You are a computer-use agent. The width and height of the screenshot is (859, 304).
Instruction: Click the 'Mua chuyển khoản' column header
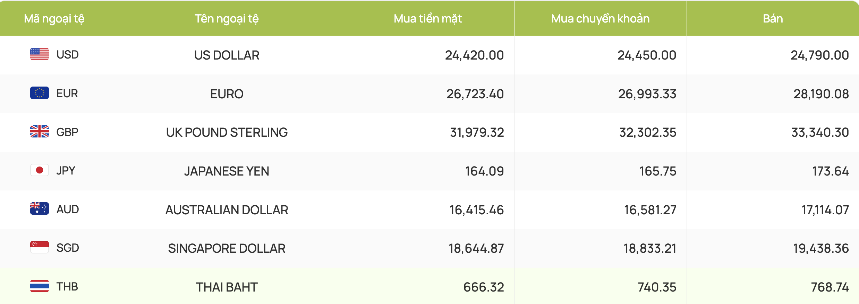[600, 19]
